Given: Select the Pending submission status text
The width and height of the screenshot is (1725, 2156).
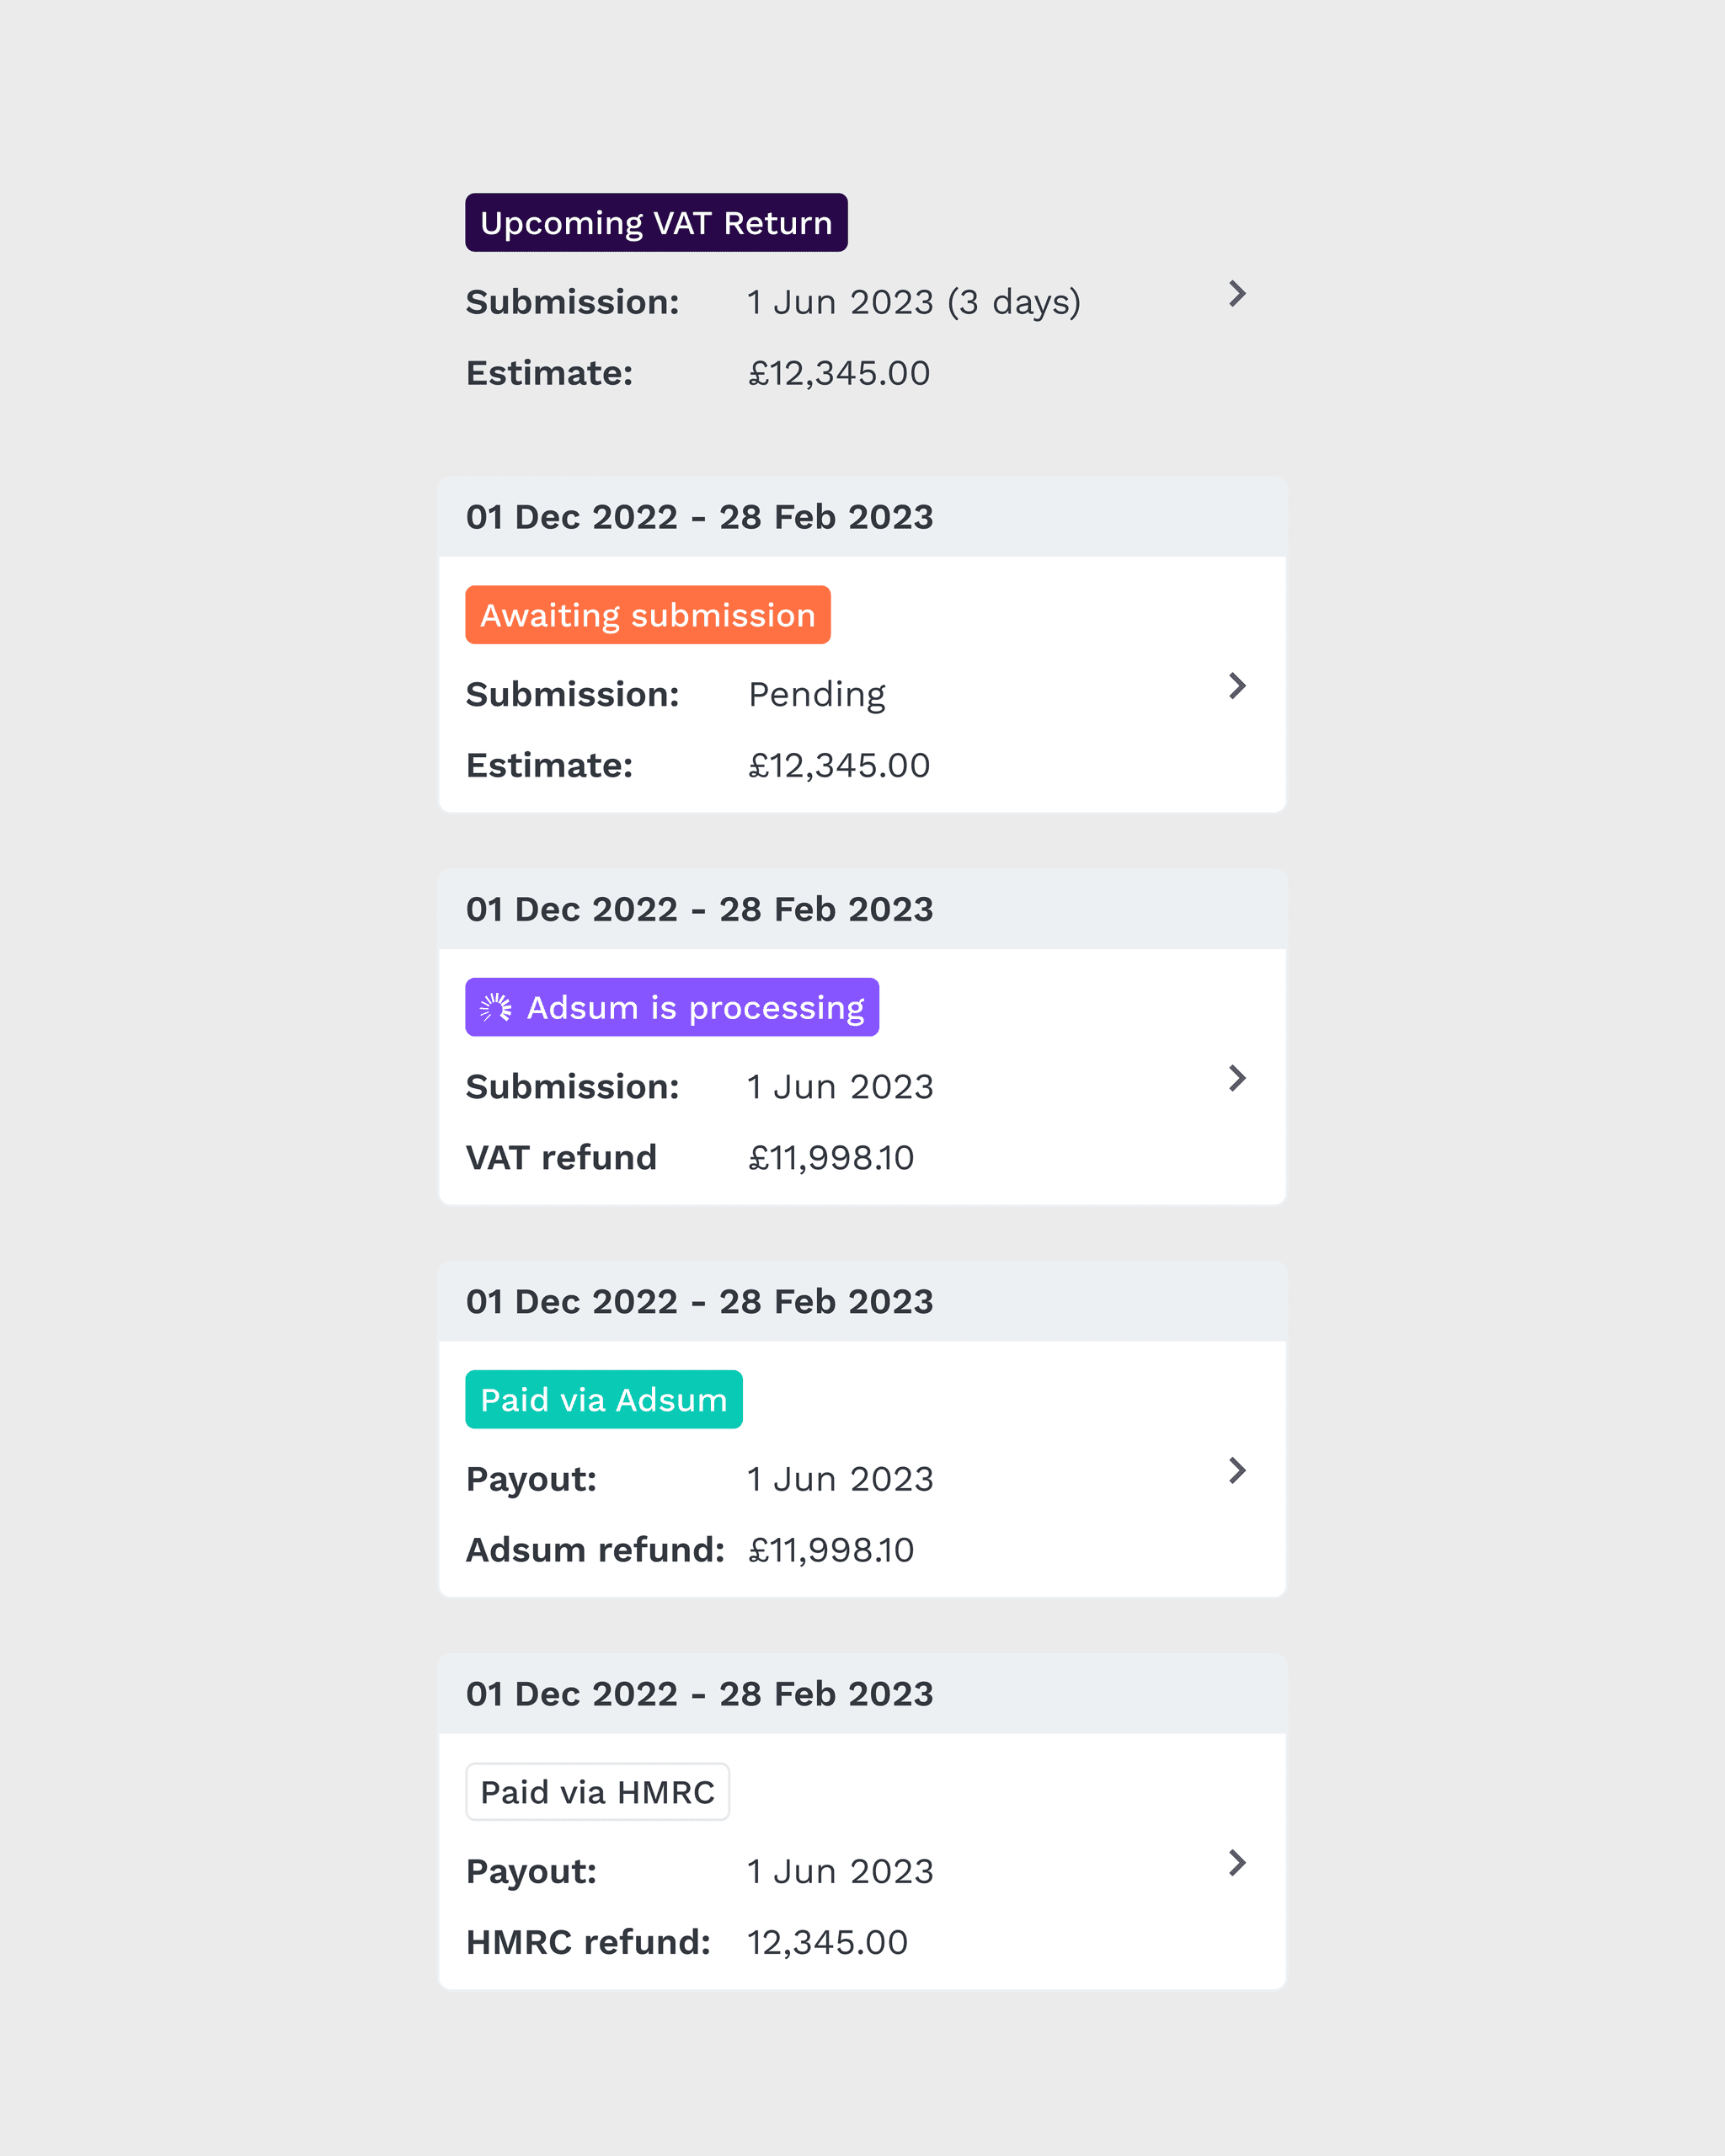Looking at the screenshot, I should tap(816, 694).
